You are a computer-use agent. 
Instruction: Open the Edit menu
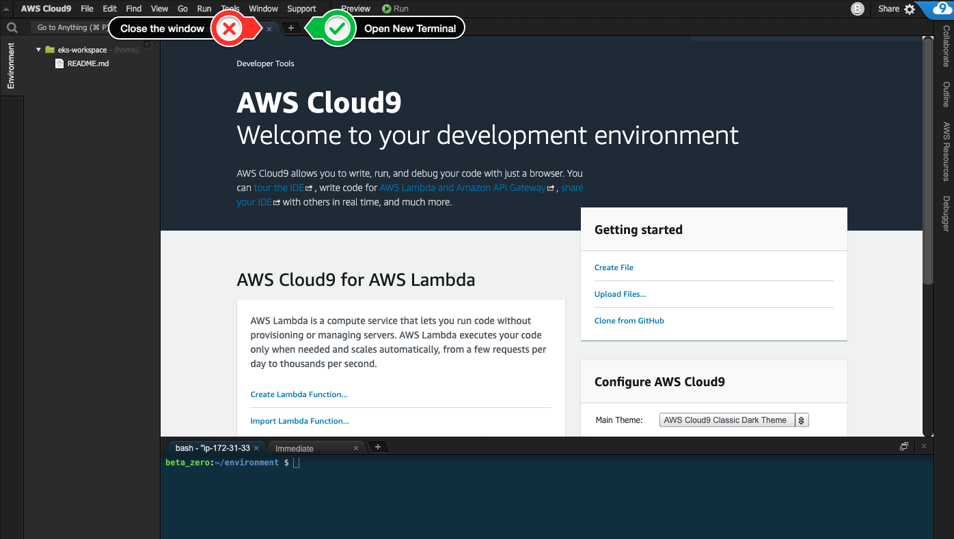(x=110, y=9)
